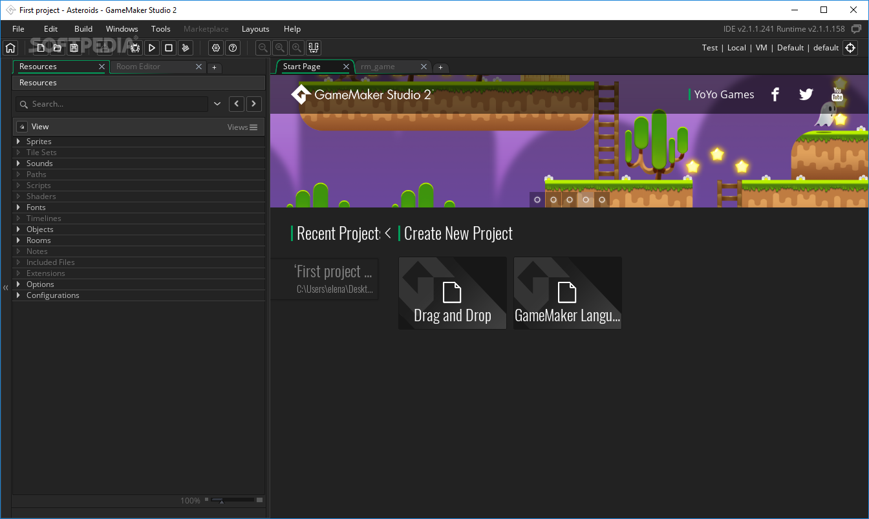Clean the build cache with broom icon

coord(186,48)
